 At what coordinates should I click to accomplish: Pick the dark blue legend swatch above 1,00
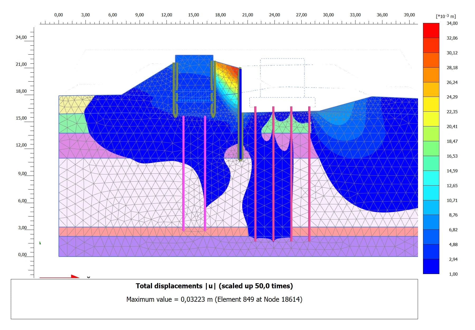tap(431, 266)
